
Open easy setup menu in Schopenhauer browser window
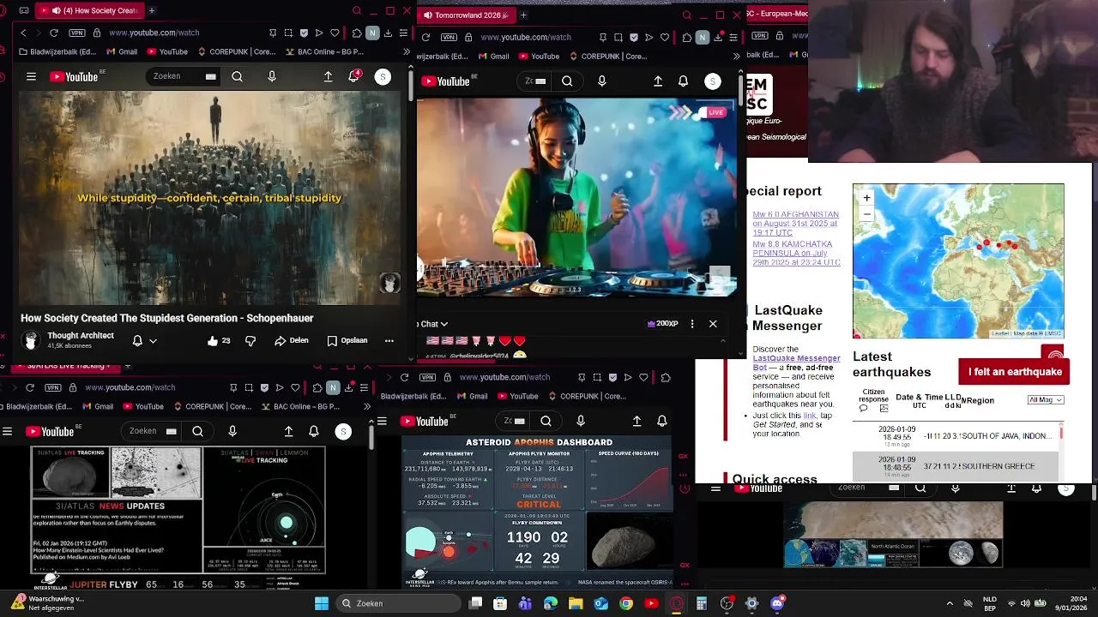coord(403,33)
